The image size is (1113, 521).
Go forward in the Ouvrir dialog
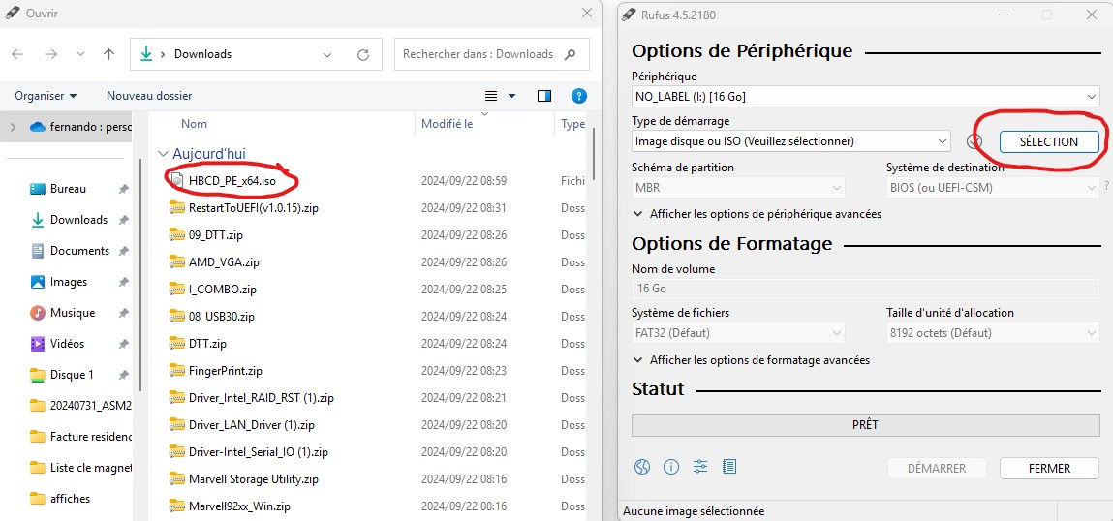pyautogui.click(x=51, y=54)
